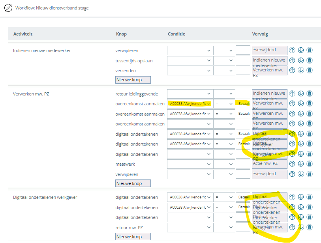Open the condition dropdown of tussentijds opslaan
This screenshot has width=321, height=243.
[x=190, y=60]
